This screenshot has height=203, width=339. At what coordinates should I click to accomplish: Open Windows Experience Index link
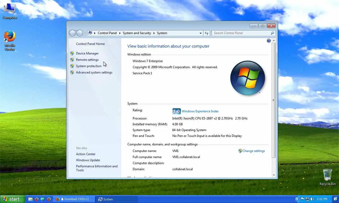[200, 111]
